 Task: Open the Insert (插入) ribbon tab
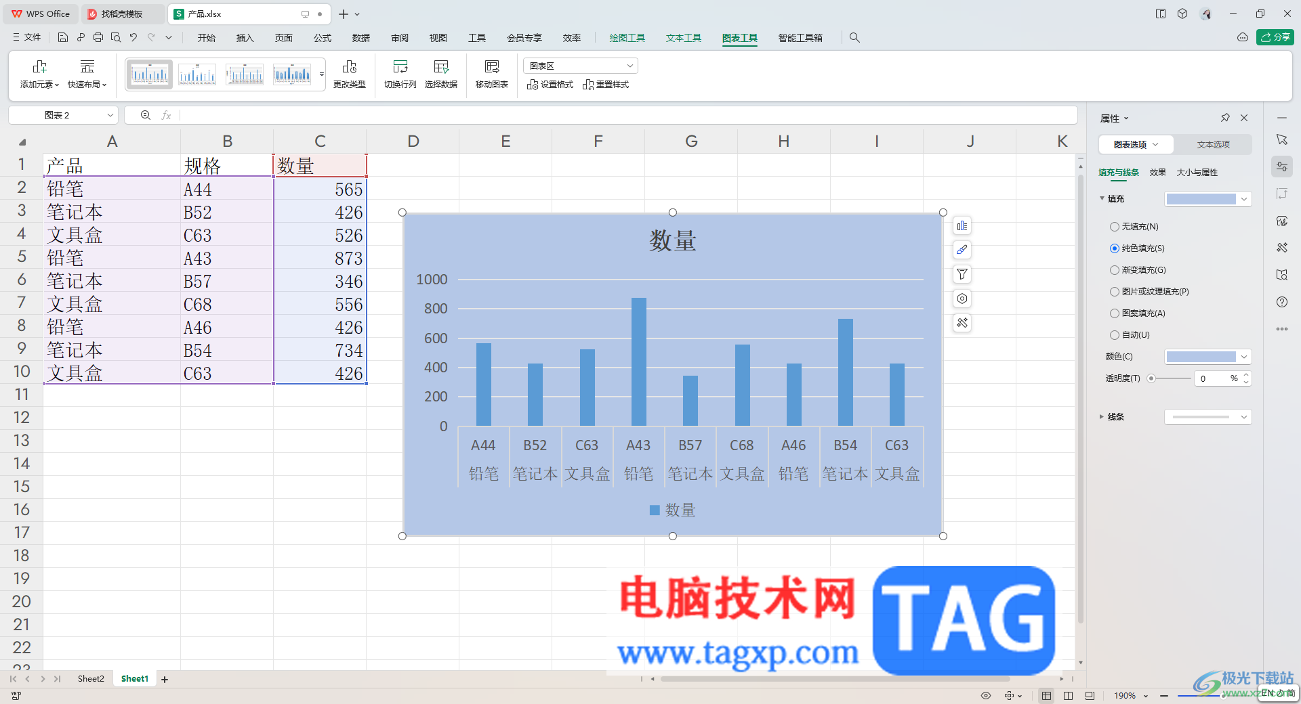(245, 38)
